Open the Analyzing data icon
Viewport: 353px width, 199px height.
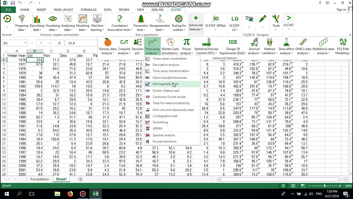tap(68, 19)
